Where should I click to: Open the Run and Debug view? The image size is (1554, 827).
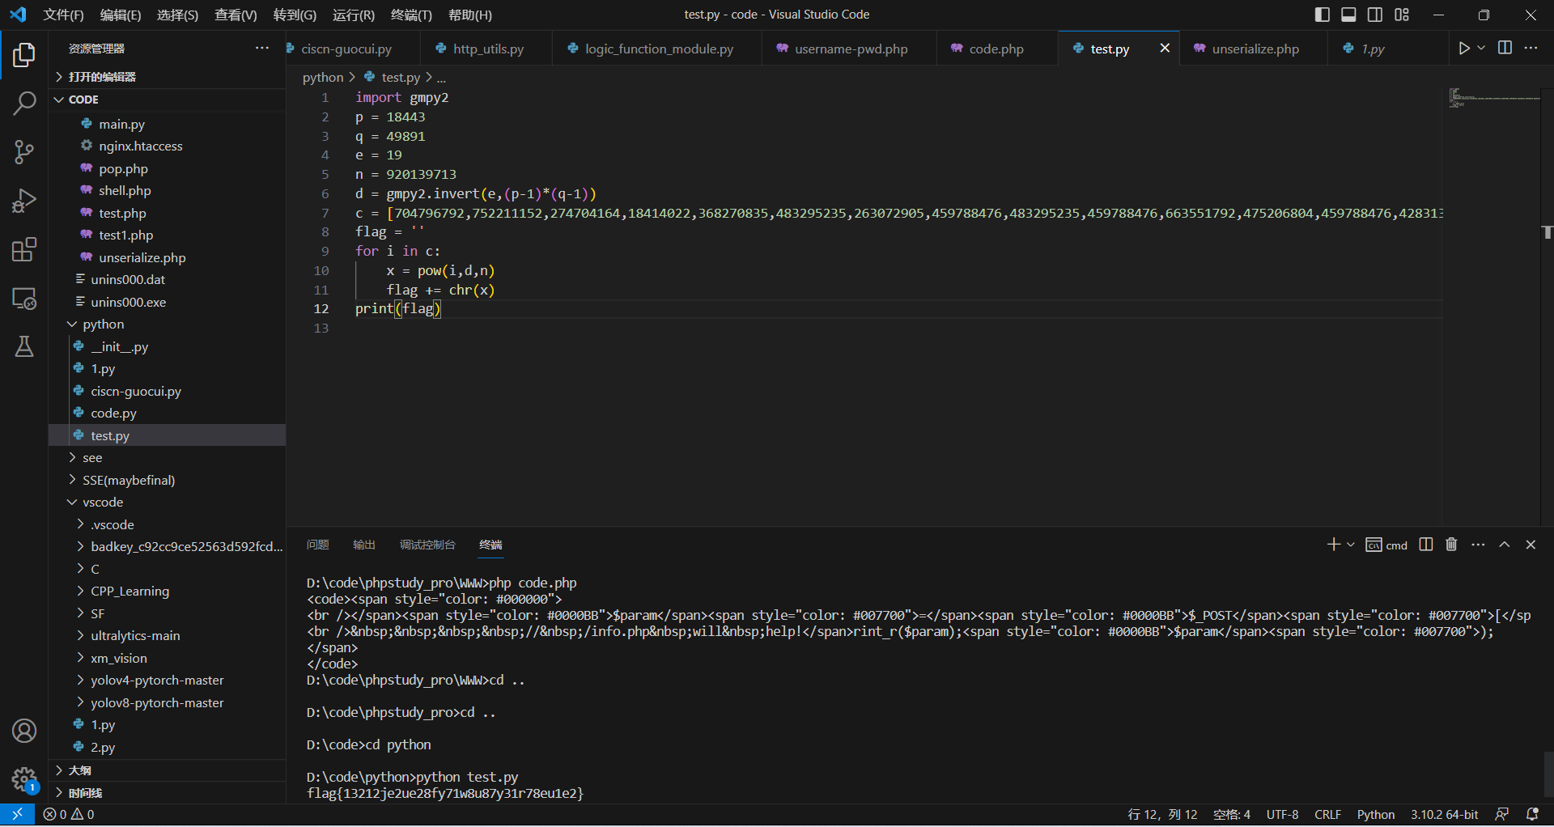pyautogui.click(x=24, y=201)
